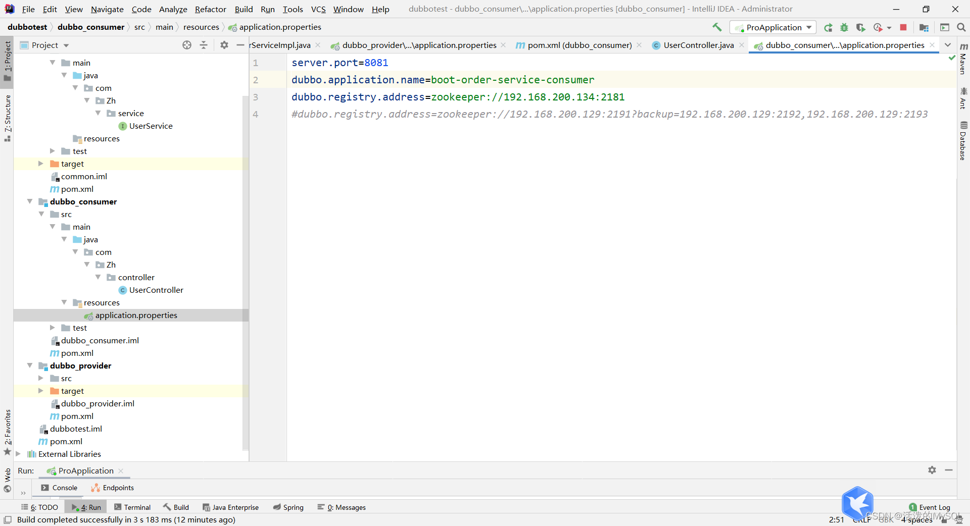This screenshot has height=526, width=970.
Task: Show hidden editor tabs chevron
Action: [948, 45]
